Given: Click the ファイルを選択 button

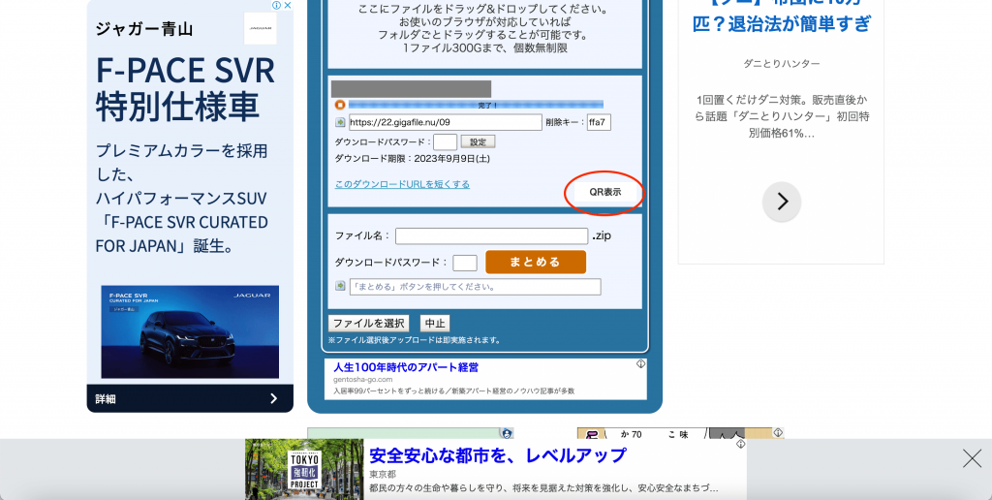Looking at the screenshot, I should [369, 324].
